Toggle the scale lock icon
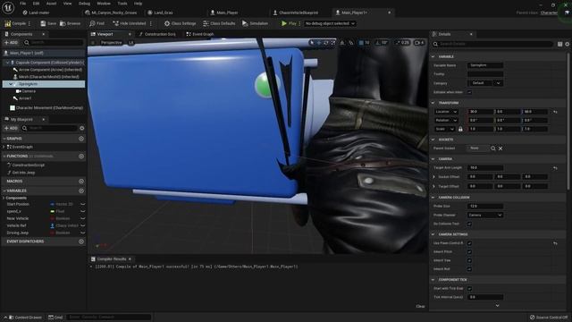572x322 pixels. click(460, 129)
